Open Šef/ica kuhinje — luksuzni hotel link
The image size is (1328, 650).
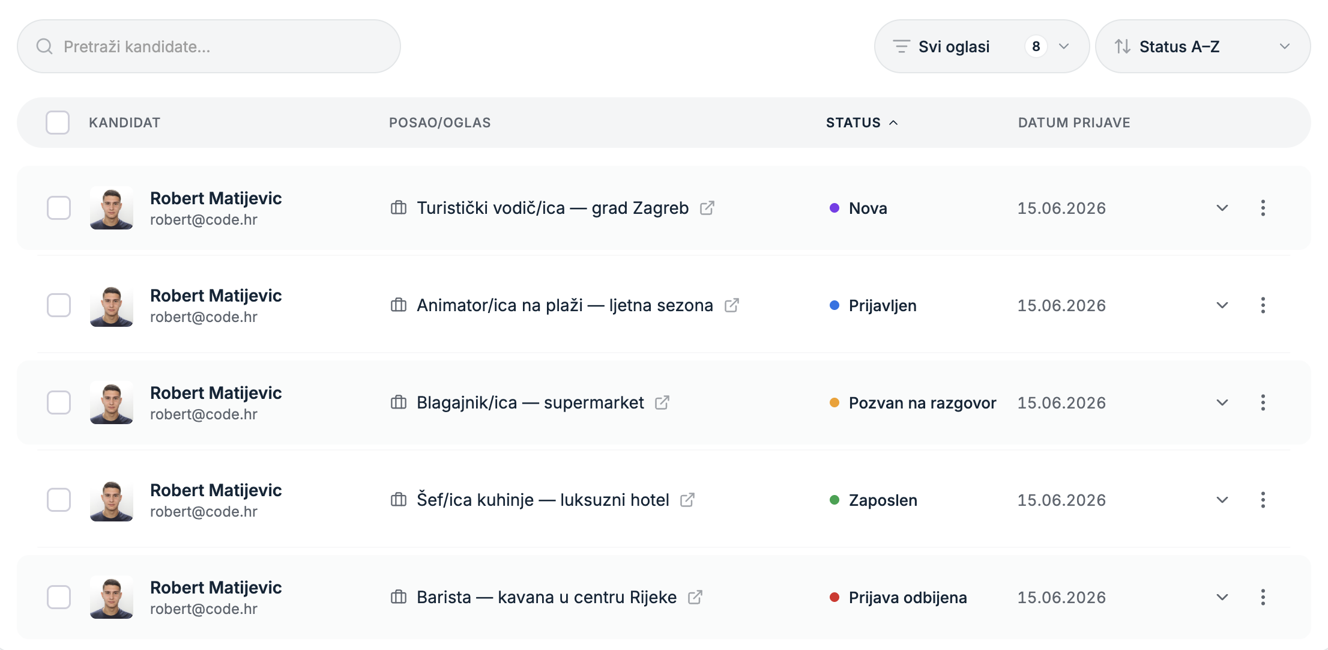(543, 500)
